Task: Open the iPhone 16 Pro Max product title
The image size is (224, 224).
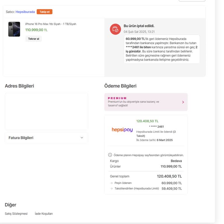Action: (x=50, y=24)
